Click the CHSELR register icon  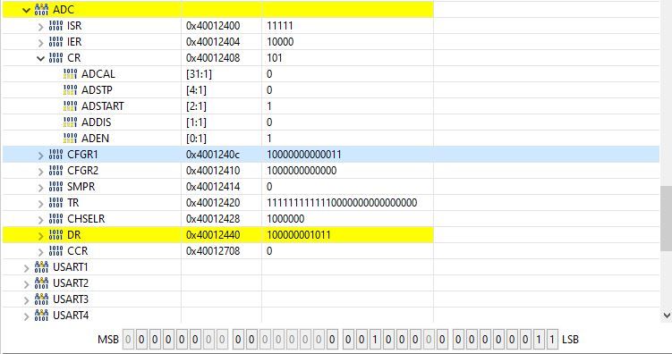point(55,219)
